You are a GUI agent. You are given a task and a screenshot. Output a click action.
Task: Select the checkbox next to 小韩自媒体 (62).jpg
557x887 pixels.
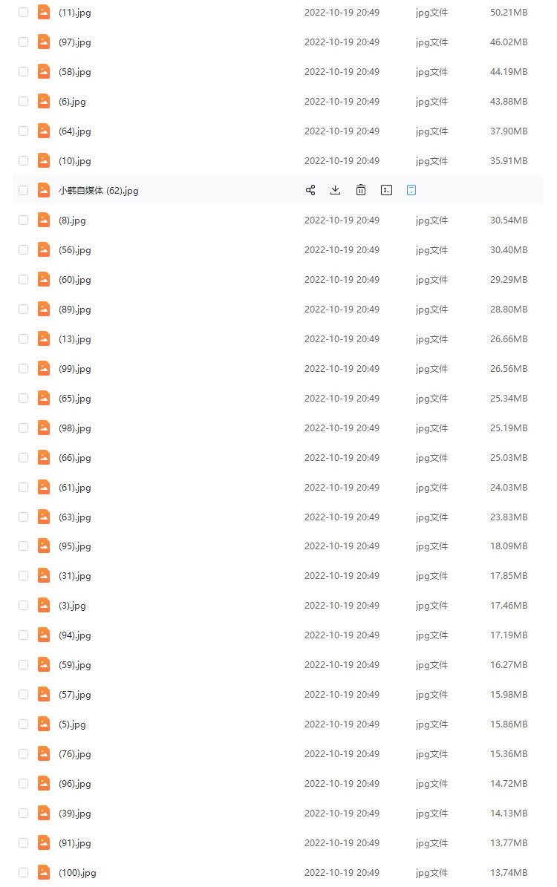pos(24,191)
